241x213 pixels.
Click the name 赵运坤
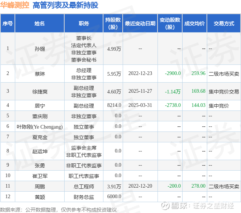(x=40, y=151)
